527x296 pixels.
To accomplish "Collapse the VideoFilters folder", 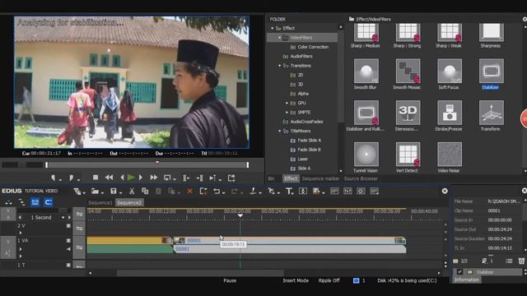I will click(x=280, y=38).
